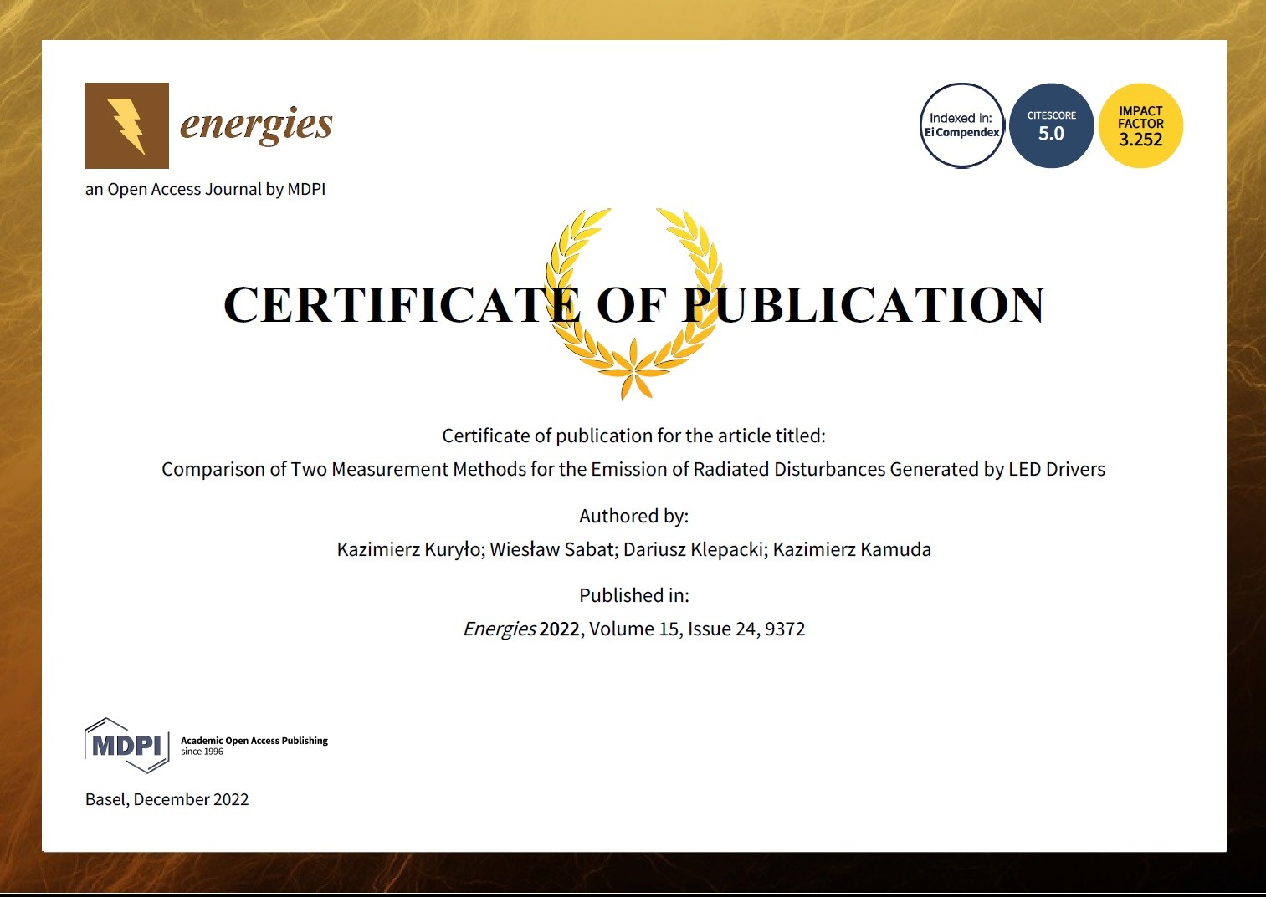
Task: Click the 'CERTIFICATE OF PUBLICATION' heading
Action: coord(633,304)
